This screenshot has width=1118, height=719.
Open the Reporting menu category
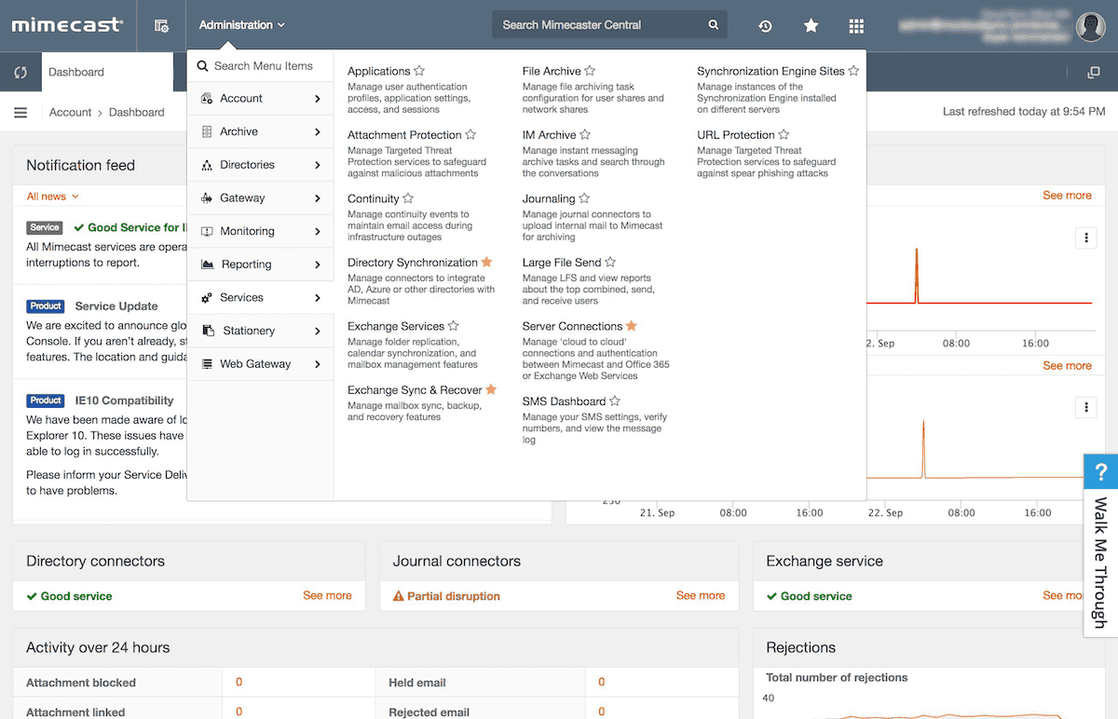click(x=260, y=265)
